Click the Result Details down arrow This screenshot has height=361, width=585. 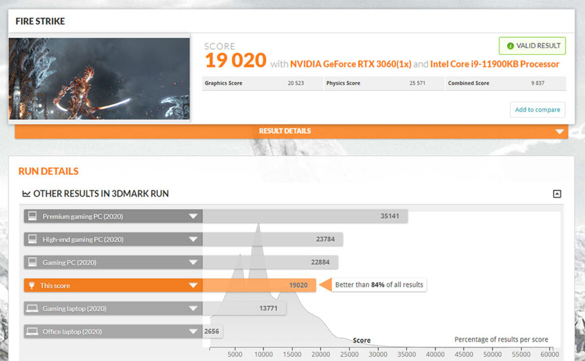click(559, 131)
